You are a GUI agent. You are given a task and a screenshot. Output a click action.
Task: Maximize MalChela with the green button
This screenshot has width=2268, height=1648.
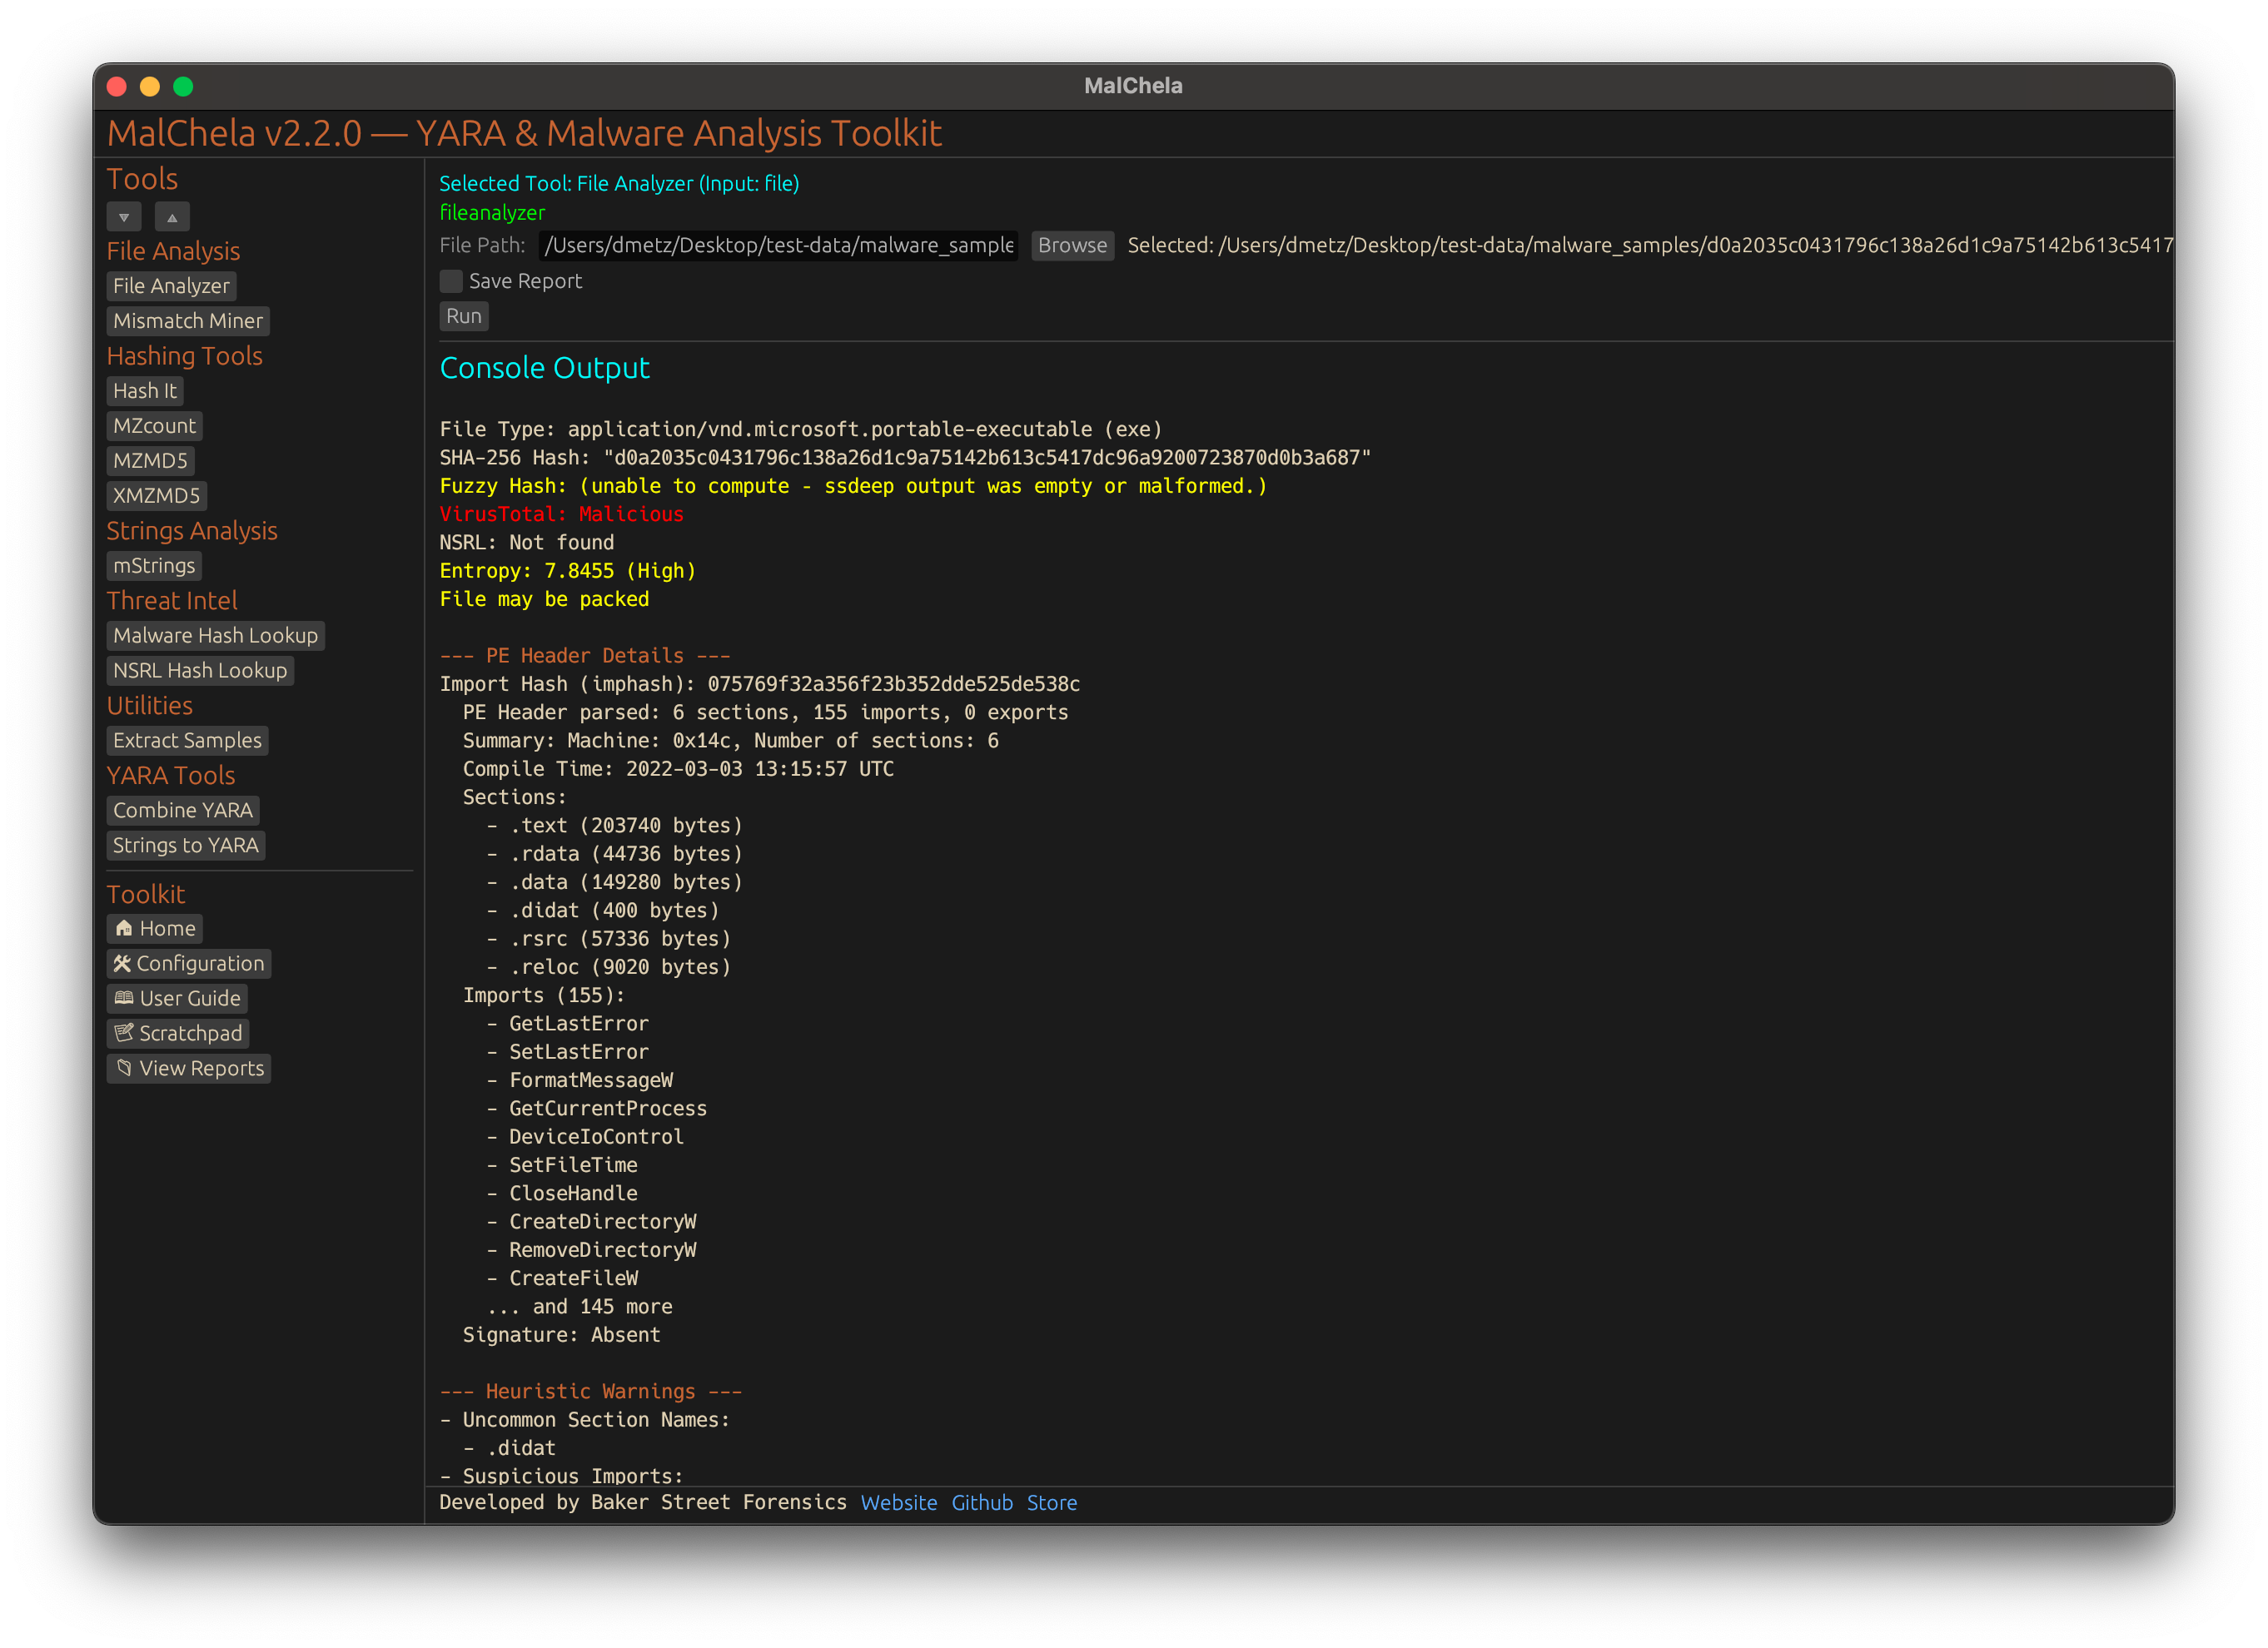click(x=183, y=86)
